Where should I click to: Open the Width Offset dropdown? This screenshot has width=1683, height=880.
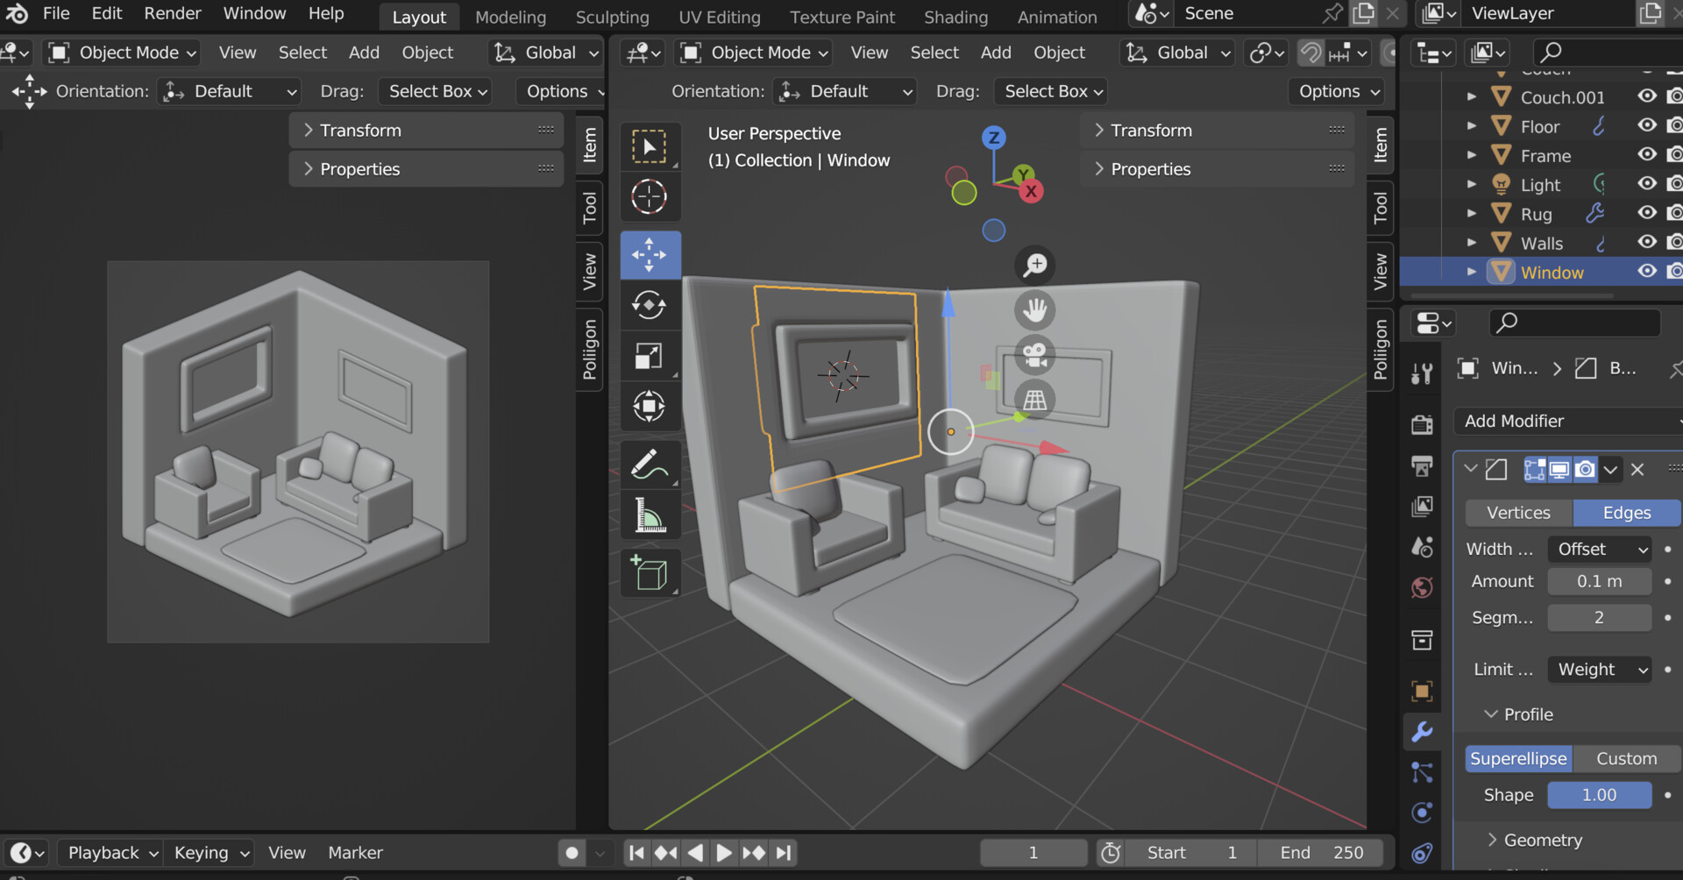1600,550
